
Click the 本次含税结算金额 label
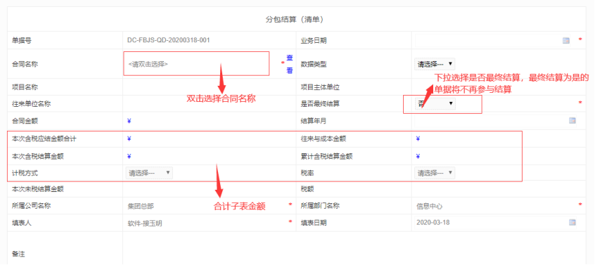(37, 156)
